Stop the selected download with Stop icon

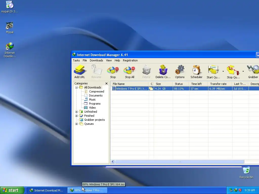(x=113, y=71)
